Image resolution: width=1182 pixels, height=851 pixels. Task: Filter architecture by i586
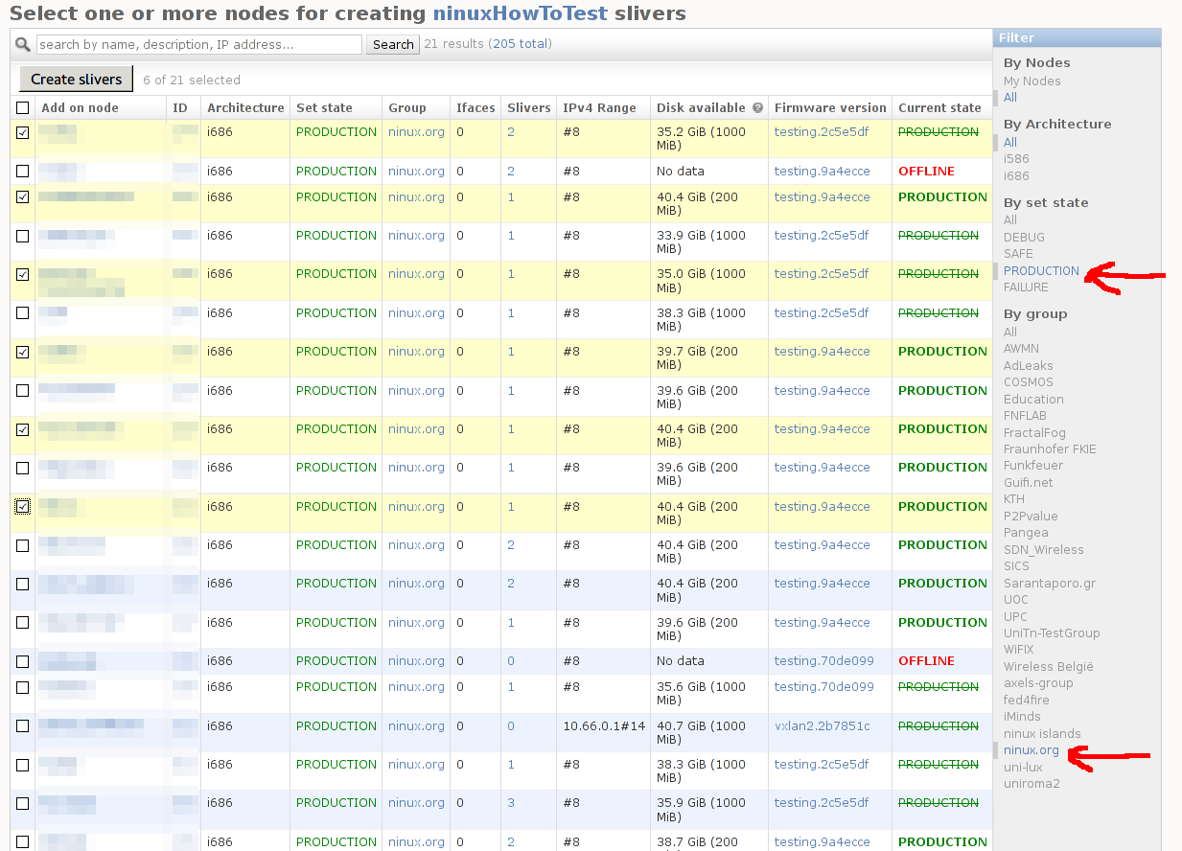tap(1016, 159)
